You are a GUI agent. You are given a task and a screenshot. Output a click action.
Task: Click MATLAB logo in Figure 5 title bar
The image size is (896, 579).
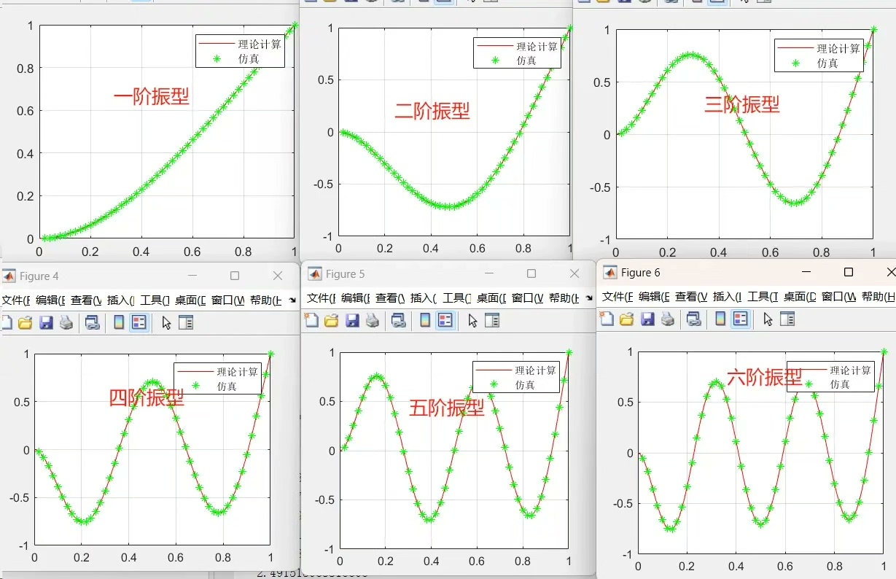point(315,273)
